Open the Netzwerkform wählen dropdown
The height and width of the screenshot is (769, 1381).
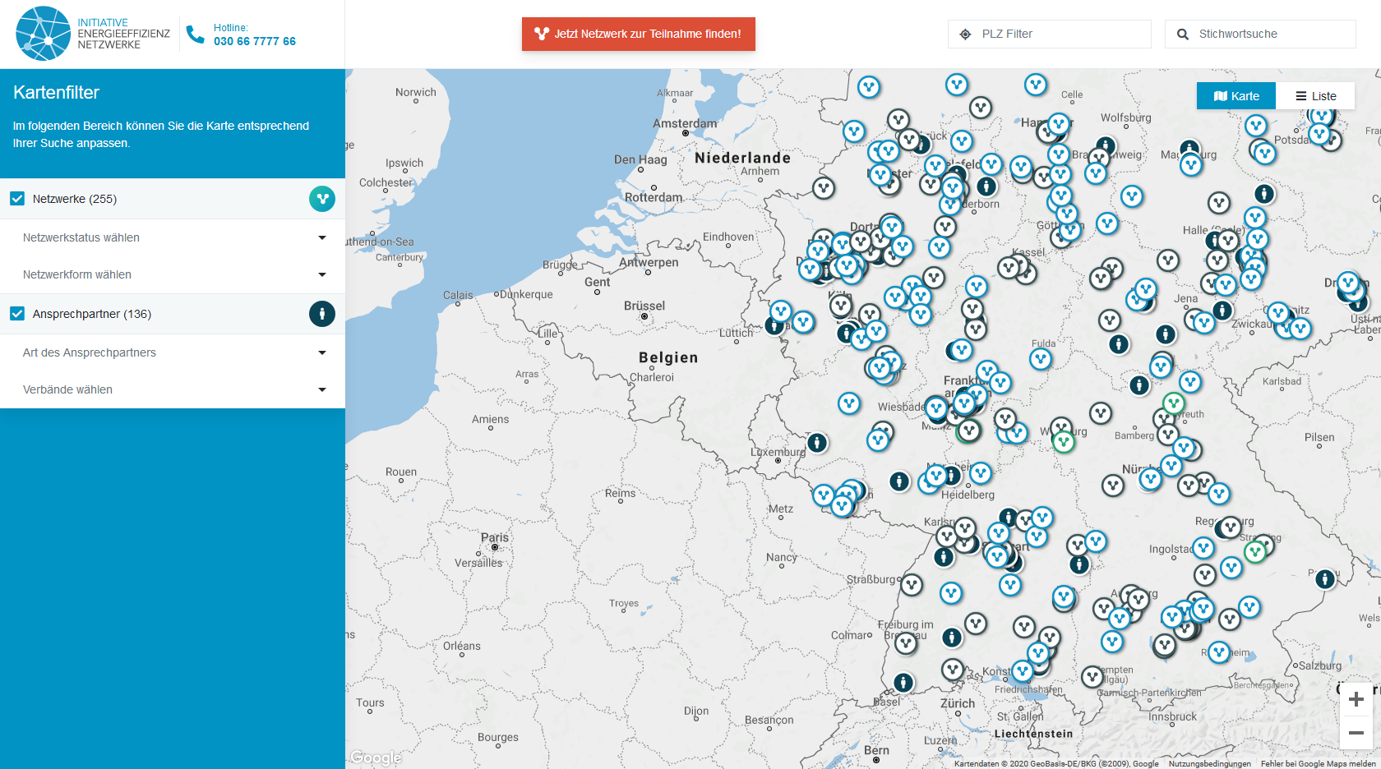tap(173, 274)
